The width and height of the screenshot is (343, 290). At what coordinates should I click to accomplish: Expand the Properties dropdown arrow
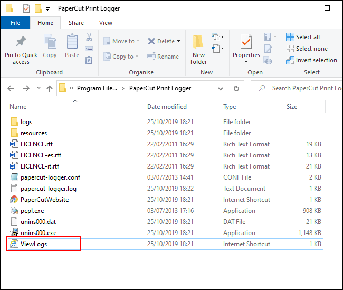point(246,62)
